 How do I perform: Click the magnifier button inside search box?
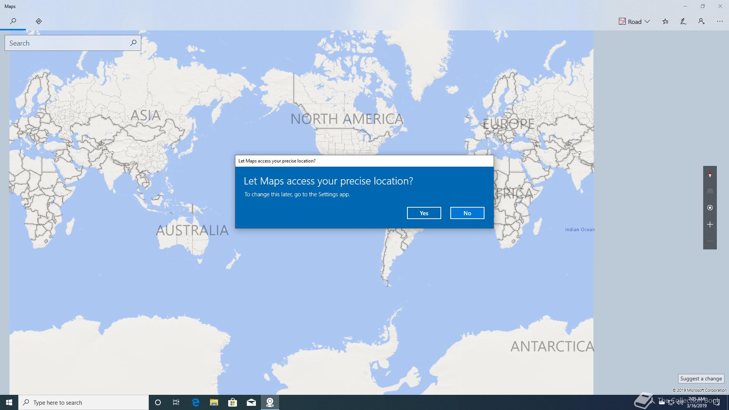pyautogui.click(x=133, y=43)
